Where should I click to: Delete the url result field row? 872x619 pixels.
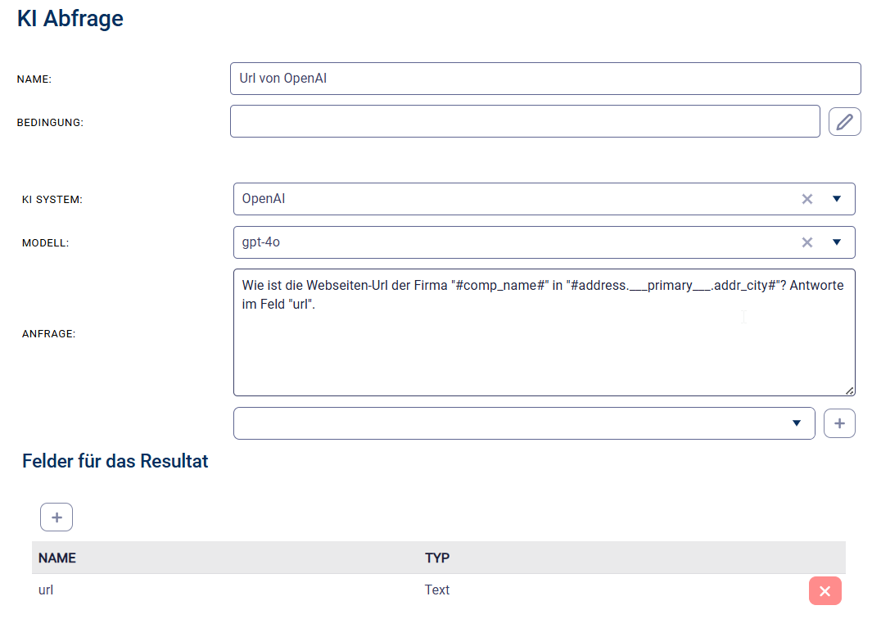tap(825, 591)
